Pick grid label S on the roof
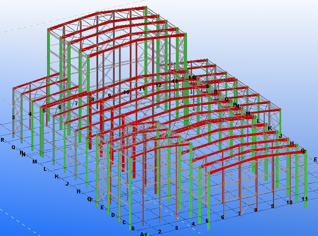This screenshot has width=318, height=236. 207,86
